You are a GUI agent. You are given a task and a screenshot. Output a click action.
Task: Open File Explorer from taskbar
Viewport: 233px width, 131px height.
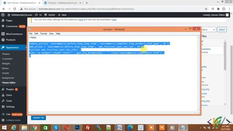point(24,128)
